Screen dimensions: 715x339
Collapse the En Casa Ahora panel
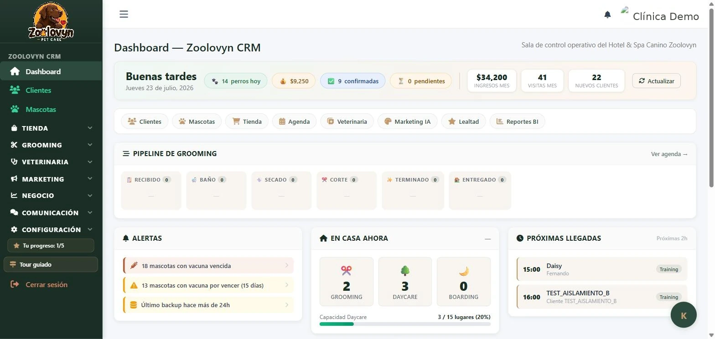[x=488, y=238]
